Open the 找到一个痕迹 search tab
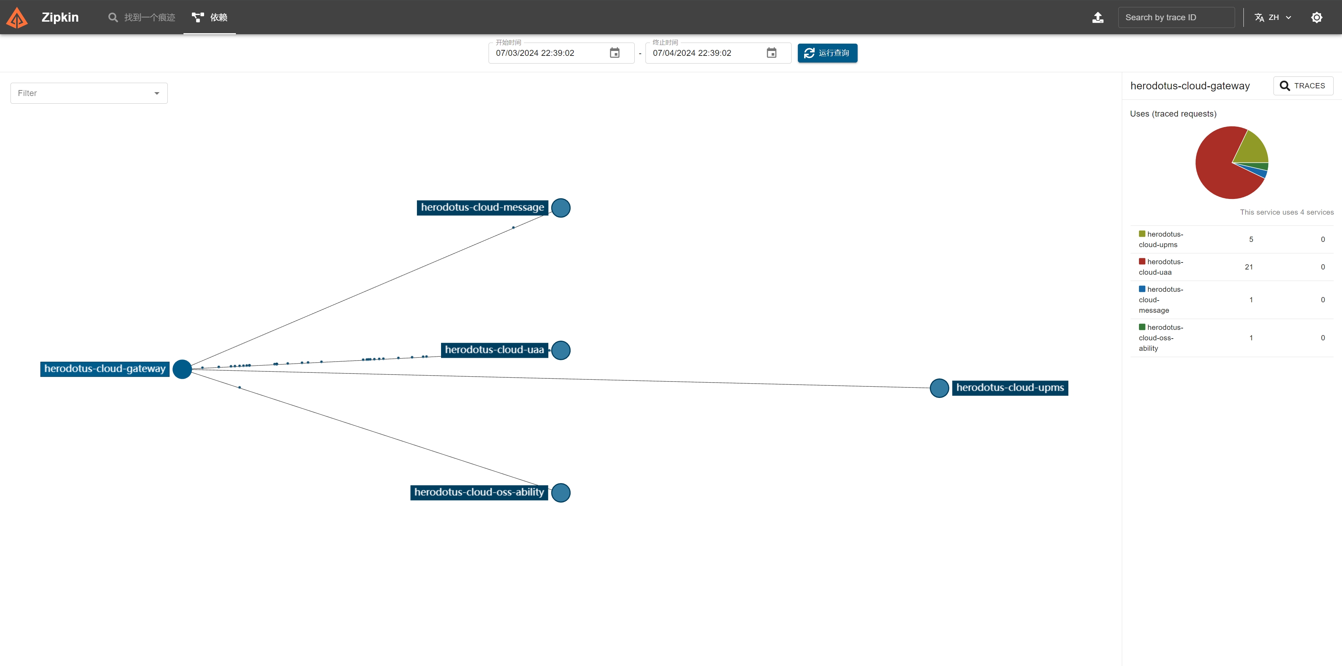The image size is (1342, 666). [x=142, y=18]
